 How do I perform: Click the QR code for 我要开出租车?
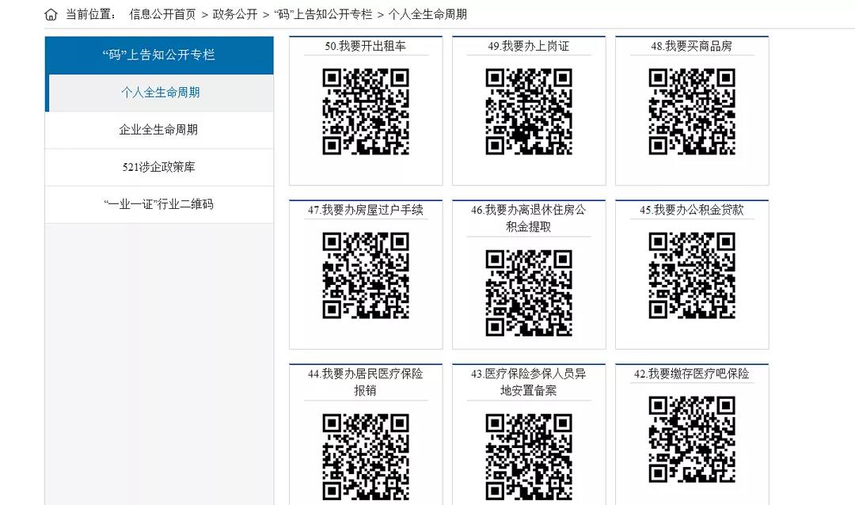[365, 112]
